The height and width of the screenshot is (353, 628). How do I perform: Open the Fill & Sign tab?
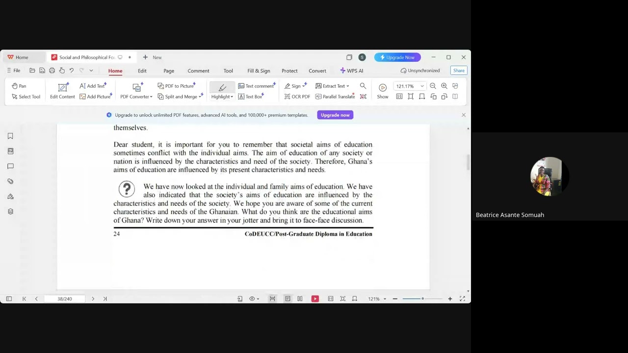(259, 71)
